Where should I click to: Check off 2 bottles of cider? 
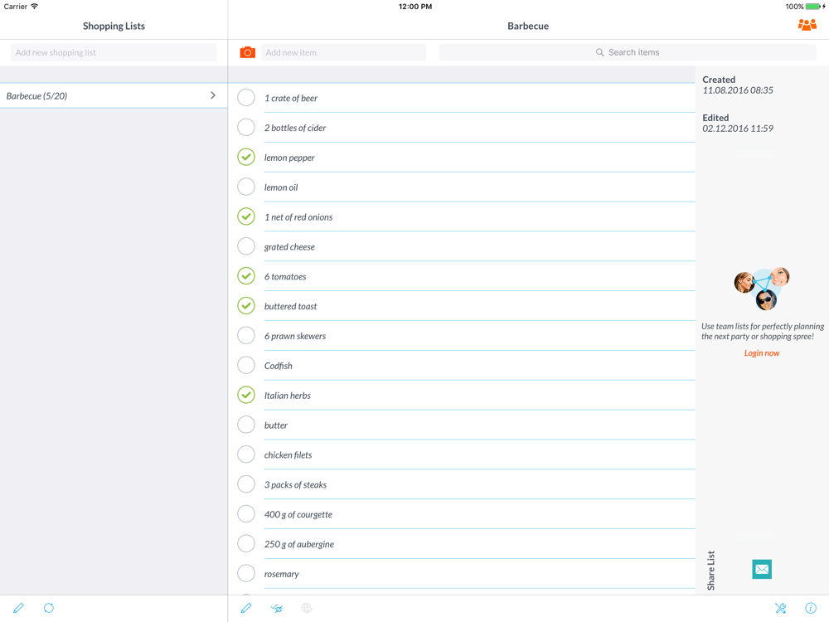(x=246, y=127)
